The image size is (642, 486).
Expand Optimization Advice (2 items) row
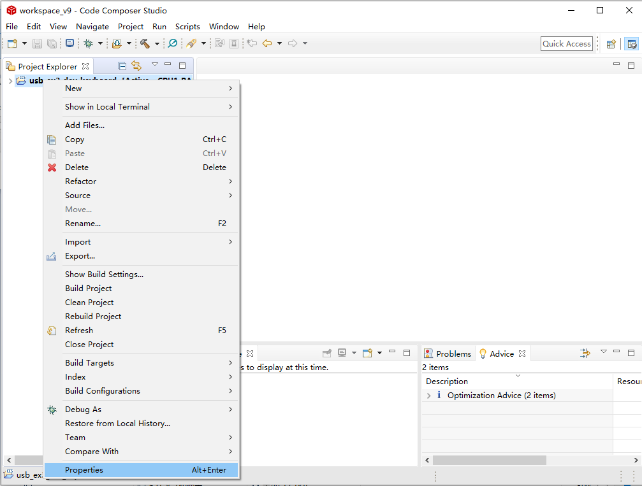click(x=428, y=396)
